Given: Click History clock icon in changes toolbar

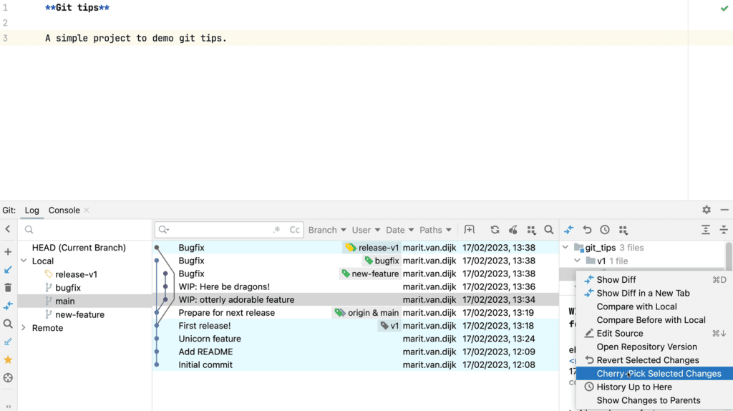Looking at the screenshot, I should (605, 230).
